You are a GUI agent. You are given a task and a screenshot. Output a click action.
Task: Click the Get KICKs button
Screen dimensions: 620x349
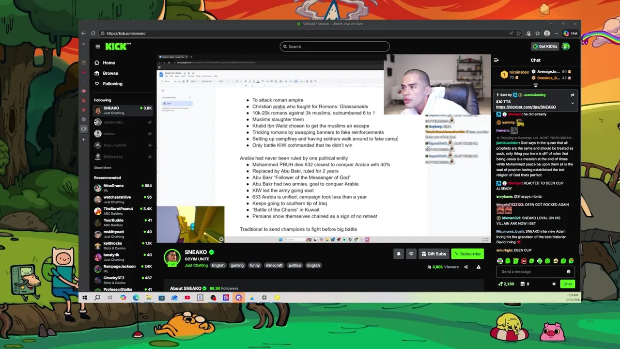pos(545,47)
